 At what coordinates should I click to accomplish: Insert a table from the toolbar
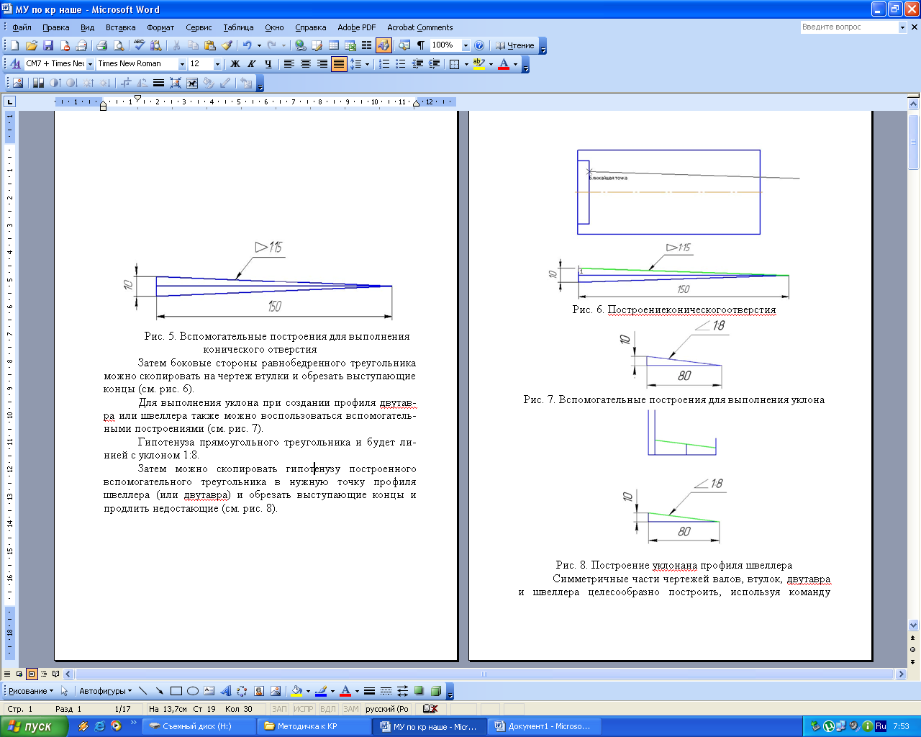[333, 45]
